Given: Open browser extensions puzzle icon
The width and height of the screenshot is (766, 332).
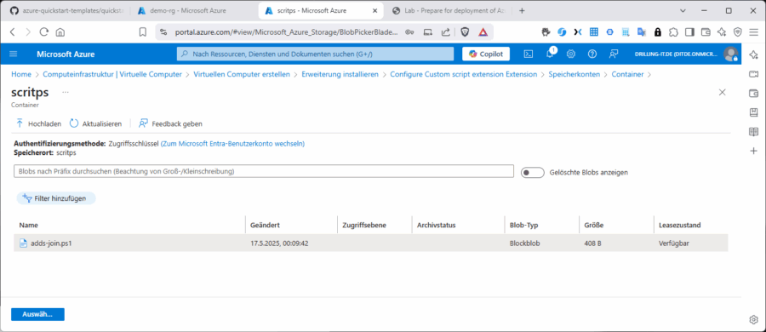Looking at the screenshot, I should pyautogui.click(x=673, y=32).
